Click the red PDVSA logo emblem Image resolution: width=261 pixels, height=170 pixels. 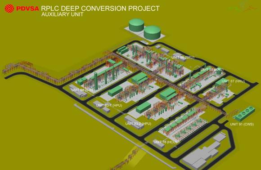(9, 8)
